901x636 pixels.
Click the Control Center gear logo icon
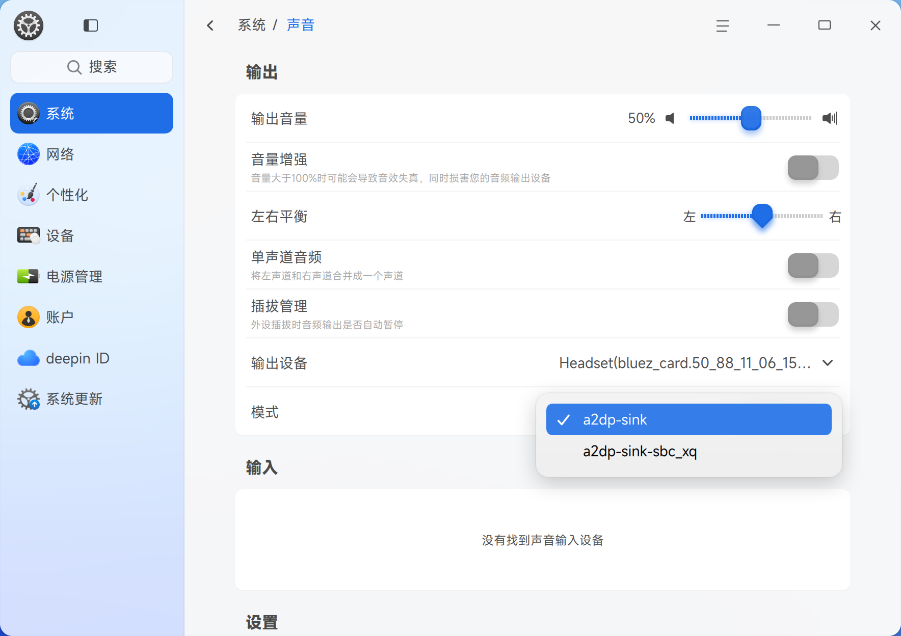pyautogui.click(x=29, y=25)
